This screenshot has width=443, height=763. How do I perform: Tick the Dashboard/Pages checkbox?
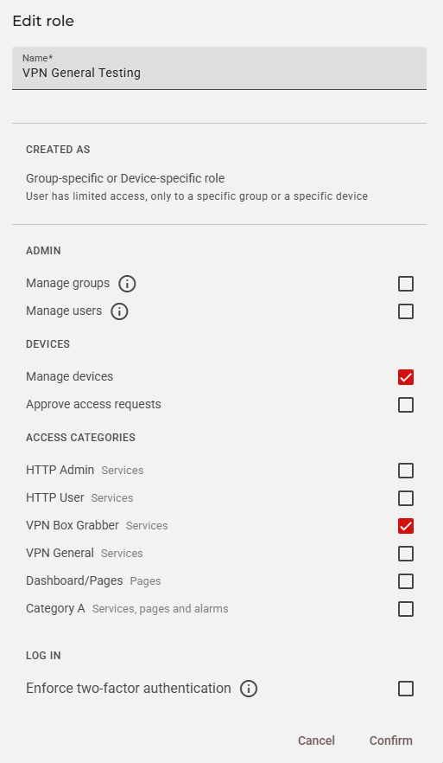pos(406,581)
